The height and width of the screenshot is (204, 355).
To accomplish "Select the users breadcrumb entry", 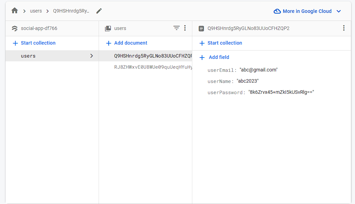I will (x=36, y=11).
